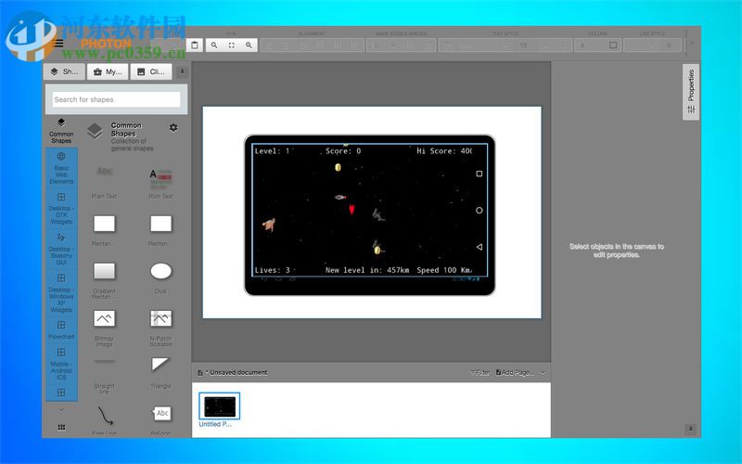This screenshot has width=742, height=464.
Task: Open the hamburger main menu
Action: (x=58, y=44)
